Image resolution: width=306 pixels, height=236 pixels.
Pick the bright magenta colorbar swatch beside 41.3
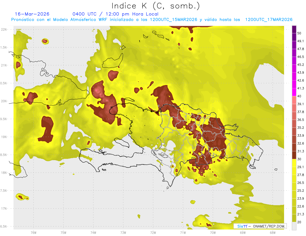294,92
